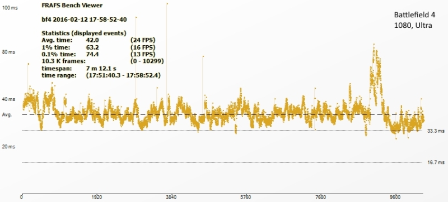This screenshot has height=202, width=448.
Task: Click the 100 ms y-axis label
Action: tap(10, 8)
